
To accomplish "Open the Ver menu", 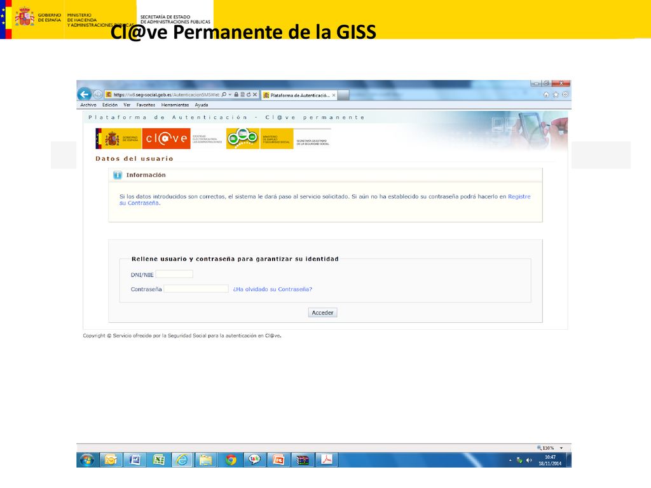I will 127,105.
